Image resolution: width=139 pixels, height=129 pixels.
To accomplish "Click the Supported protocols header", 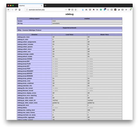I will [69, 28].
